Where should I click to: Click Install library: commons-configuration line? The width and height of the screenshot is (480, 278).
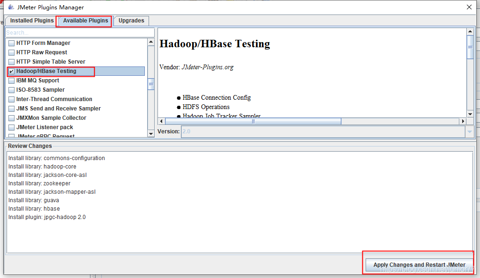57,158
